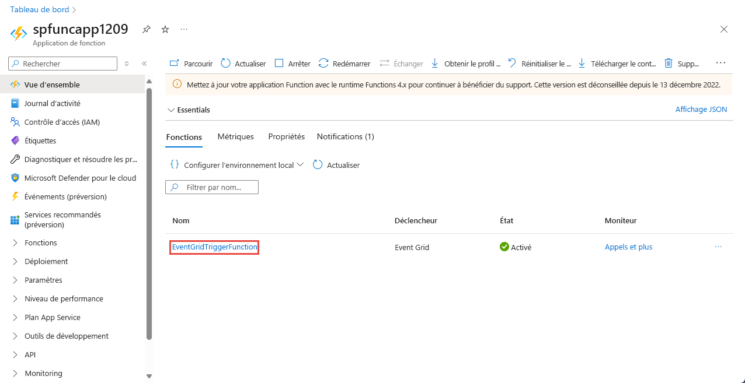The width and height of the screenshot is (745, 383).
Task: Open the Affichage JSON view
Action: point(701,109)
